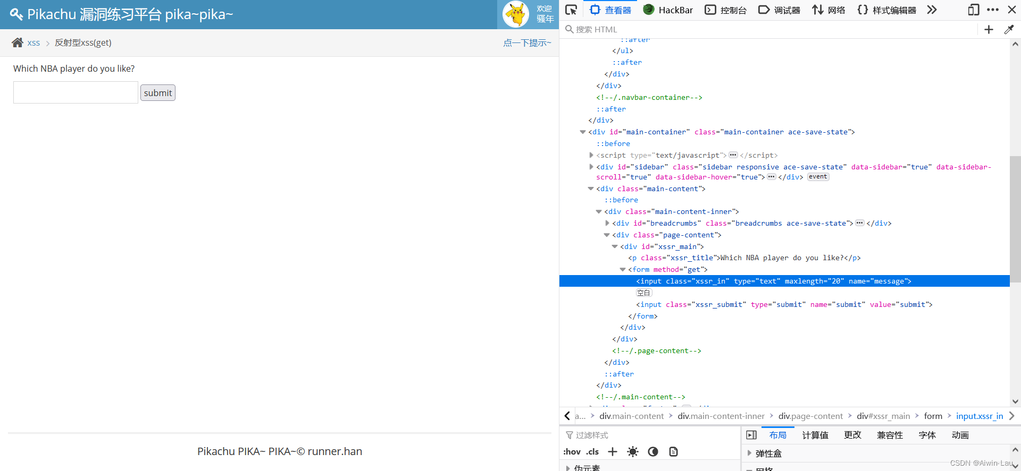
Task: Collapse the main-content div node
Action: tap(591, 189)
